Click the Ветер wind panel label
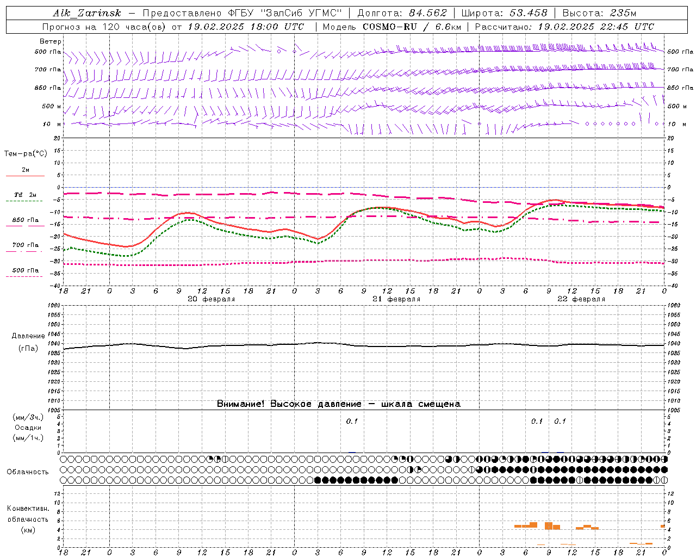 (51, 41)
